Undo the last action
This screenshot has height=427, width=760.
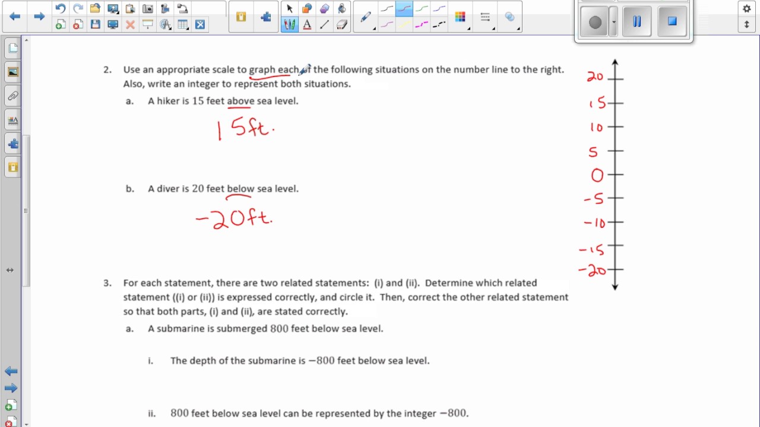pyautogui.click(x=60, y=8)
